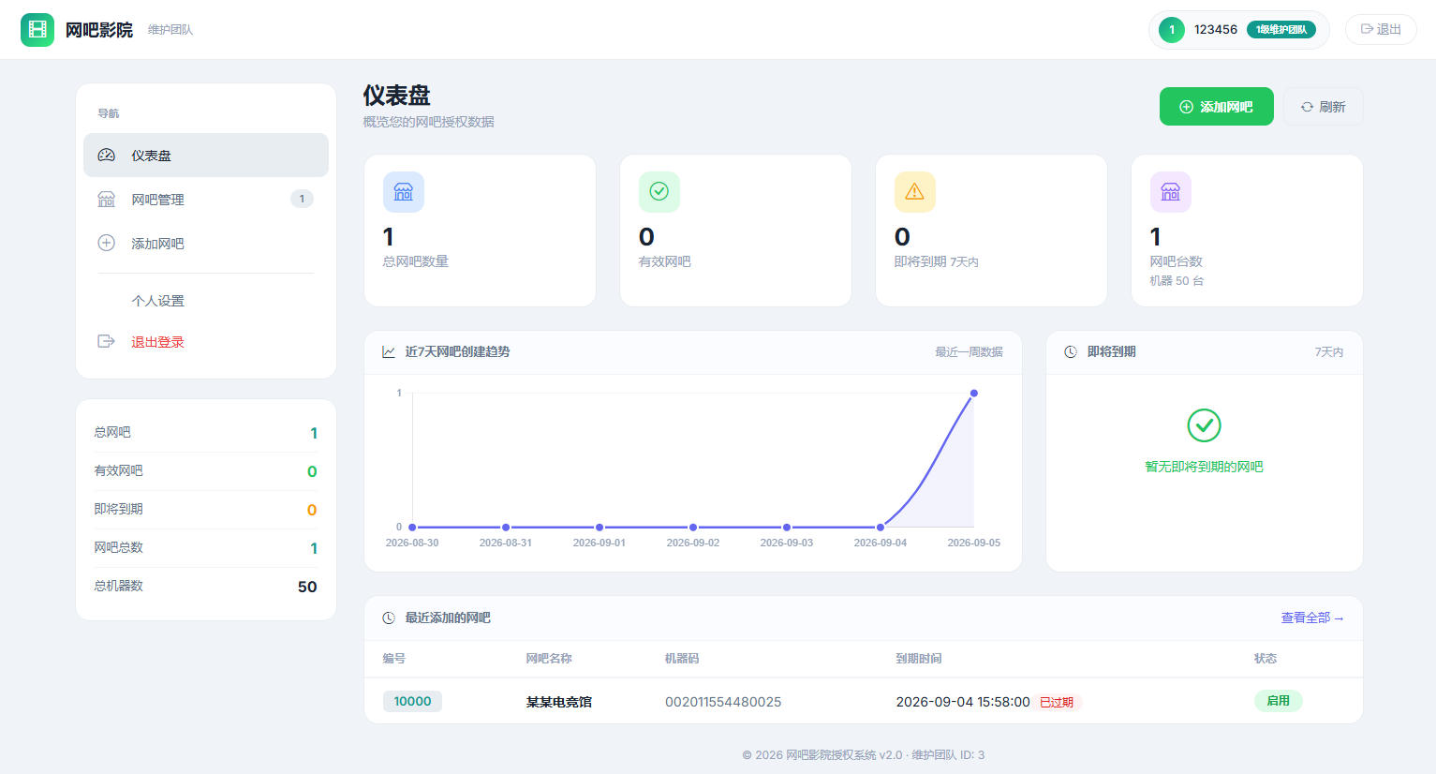Image resolution: width=1436 pixels, height=774 pixels.
Task: Click the expiry time 2026-09-04 15:58:00
Action: point(963,702)
